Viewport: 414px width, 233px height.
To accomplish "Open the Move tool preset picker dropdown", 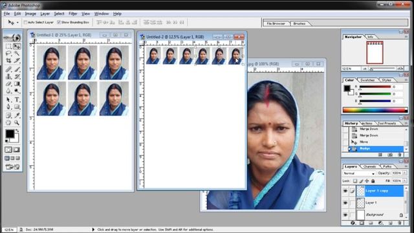I will coord(17,23).
